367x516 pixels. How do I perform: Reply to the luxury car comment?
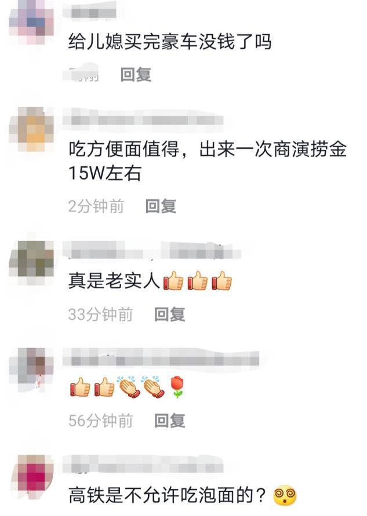pos(136,75)
